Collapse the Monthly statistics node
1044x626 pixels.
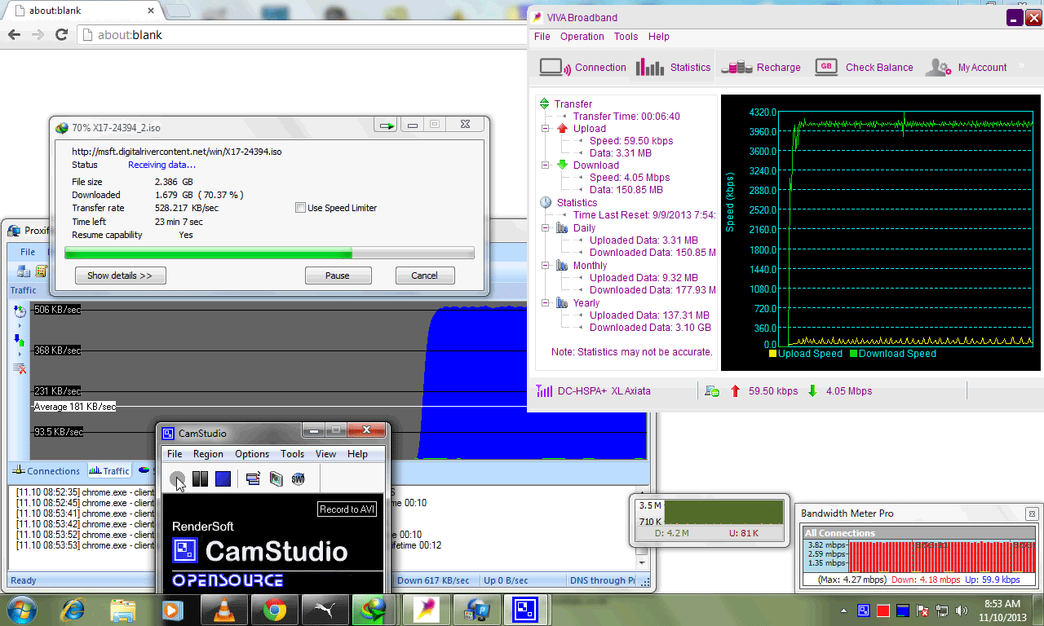point(546,266)
